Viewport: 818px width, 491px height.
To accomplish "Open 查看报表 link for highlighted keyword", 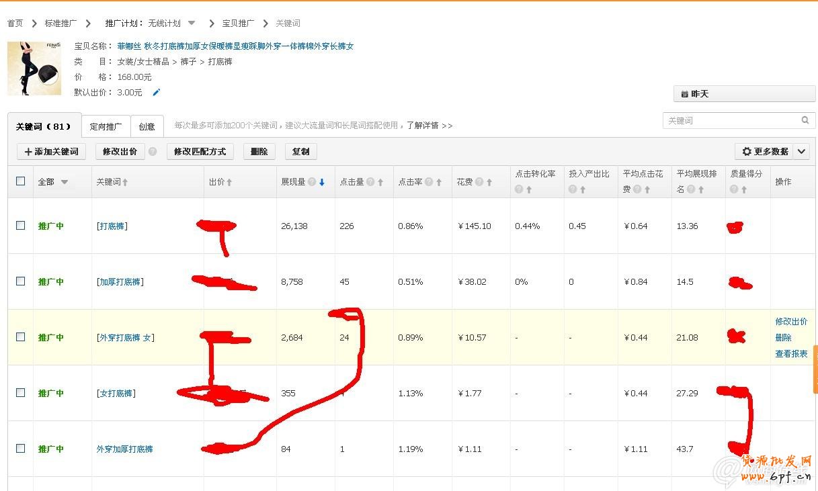I will click(x=792, y=353).
